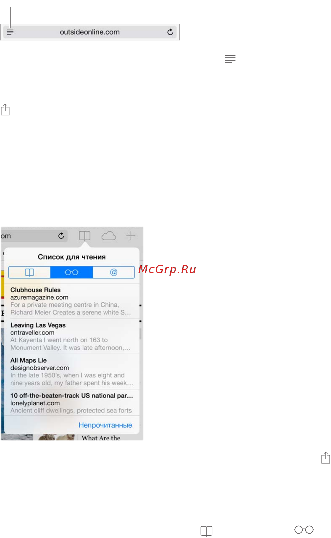Click the truncated address field ending in 'om'

pos(34,236)
